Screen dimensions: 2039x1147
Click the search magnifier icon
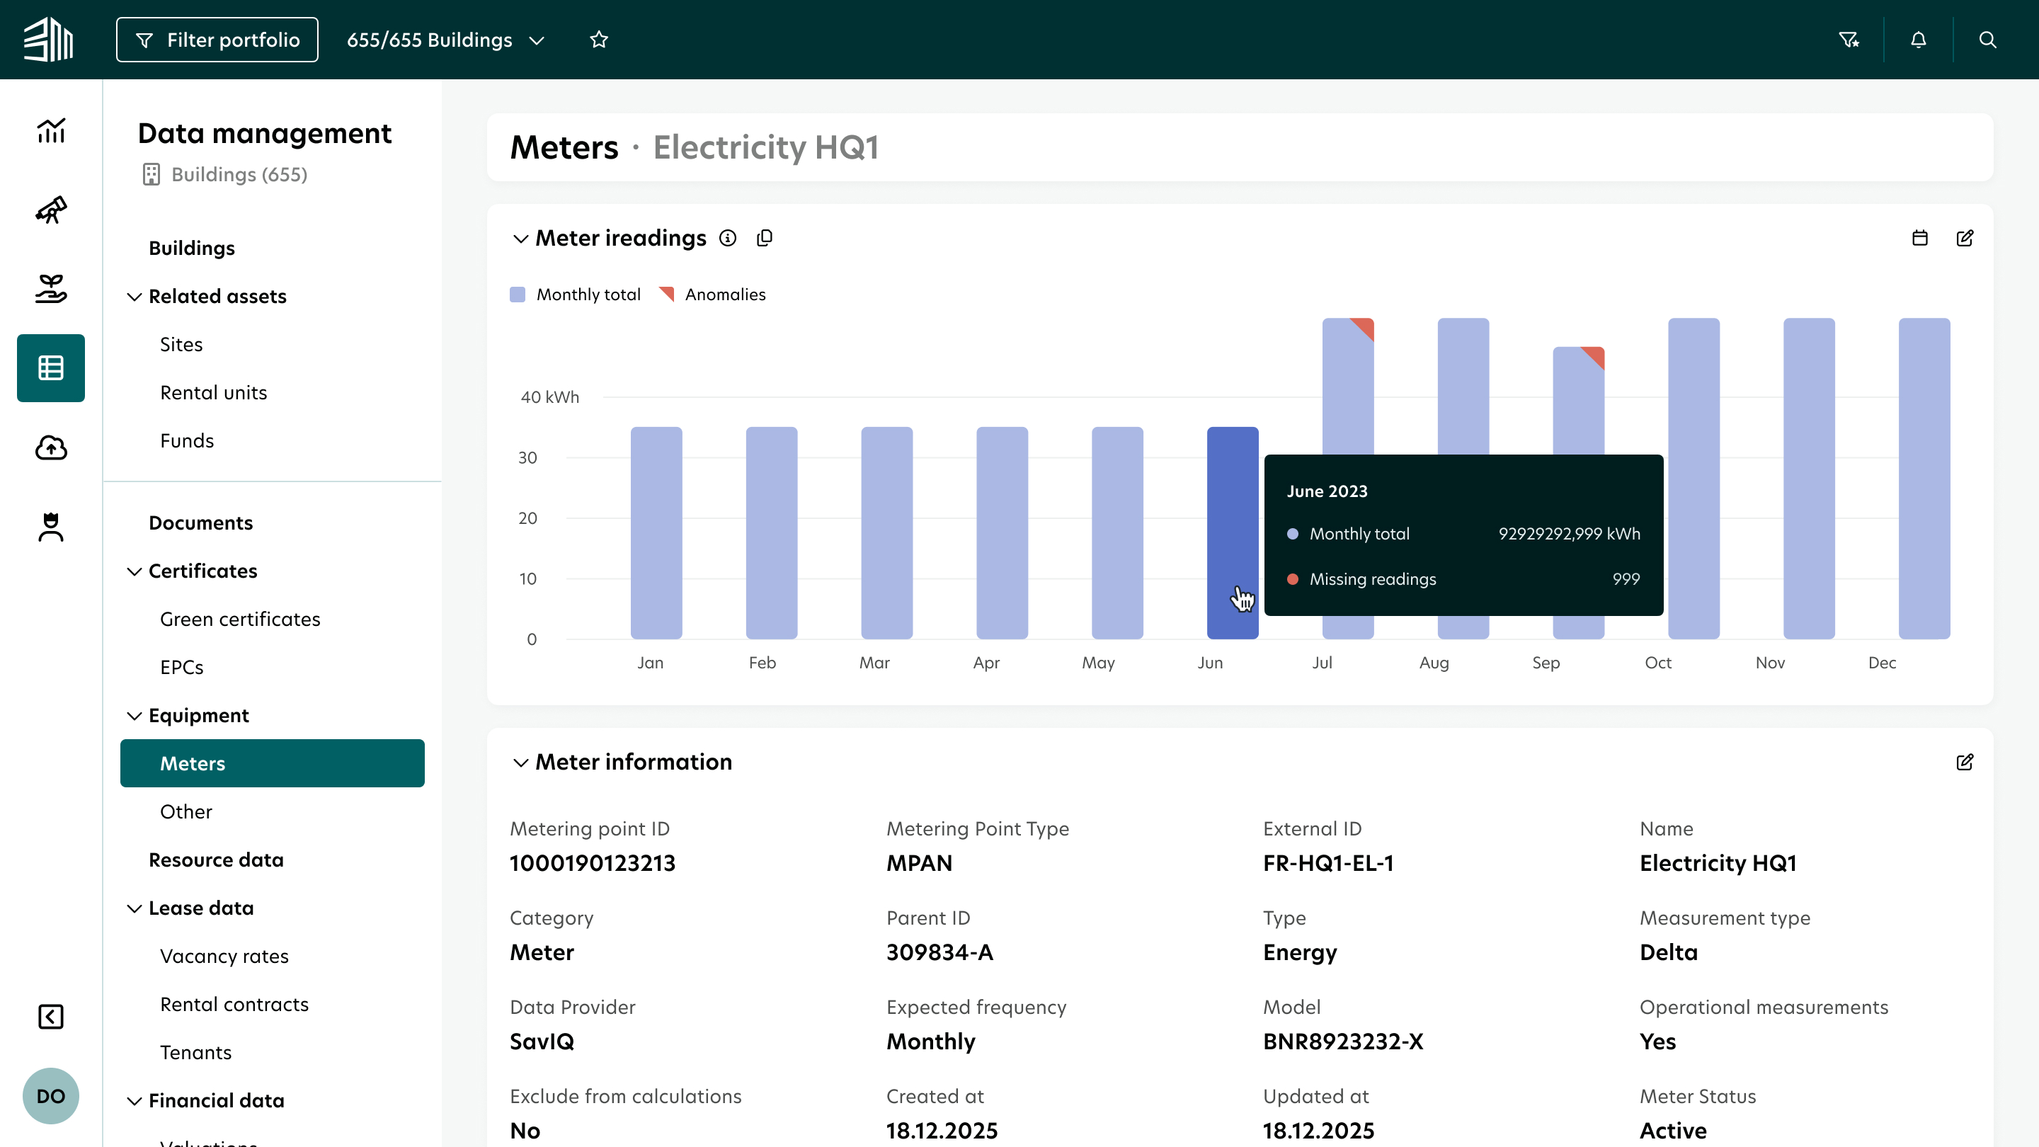coord(1987,40)
